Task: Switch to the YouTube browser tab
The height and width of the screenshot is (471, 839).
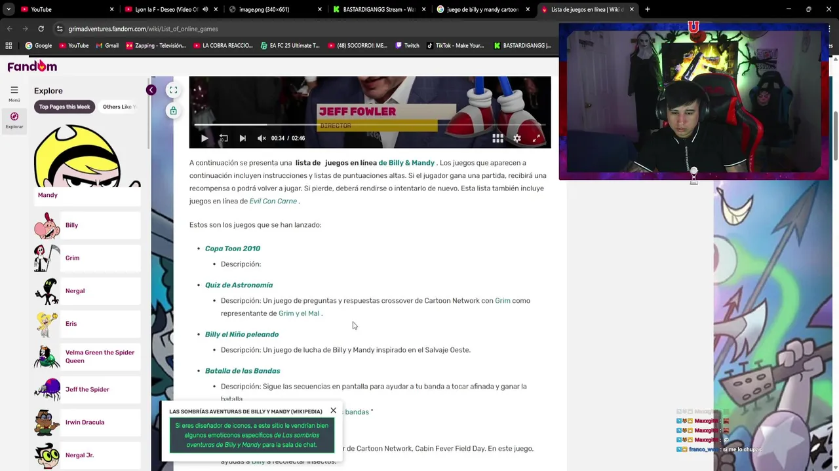Action: pyautogui.click(x=66, y=9)
